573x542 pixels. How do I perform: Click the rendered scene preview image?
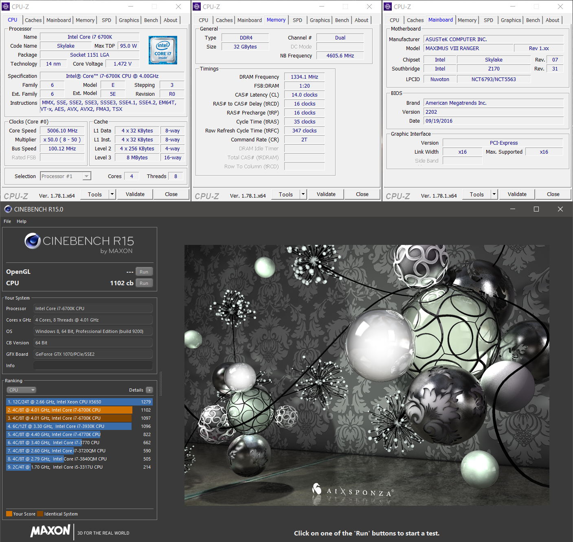coord(367,375)
